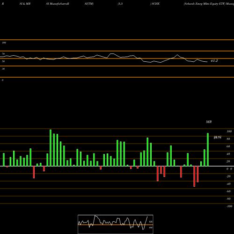Click the MR axis label 80

228,139
